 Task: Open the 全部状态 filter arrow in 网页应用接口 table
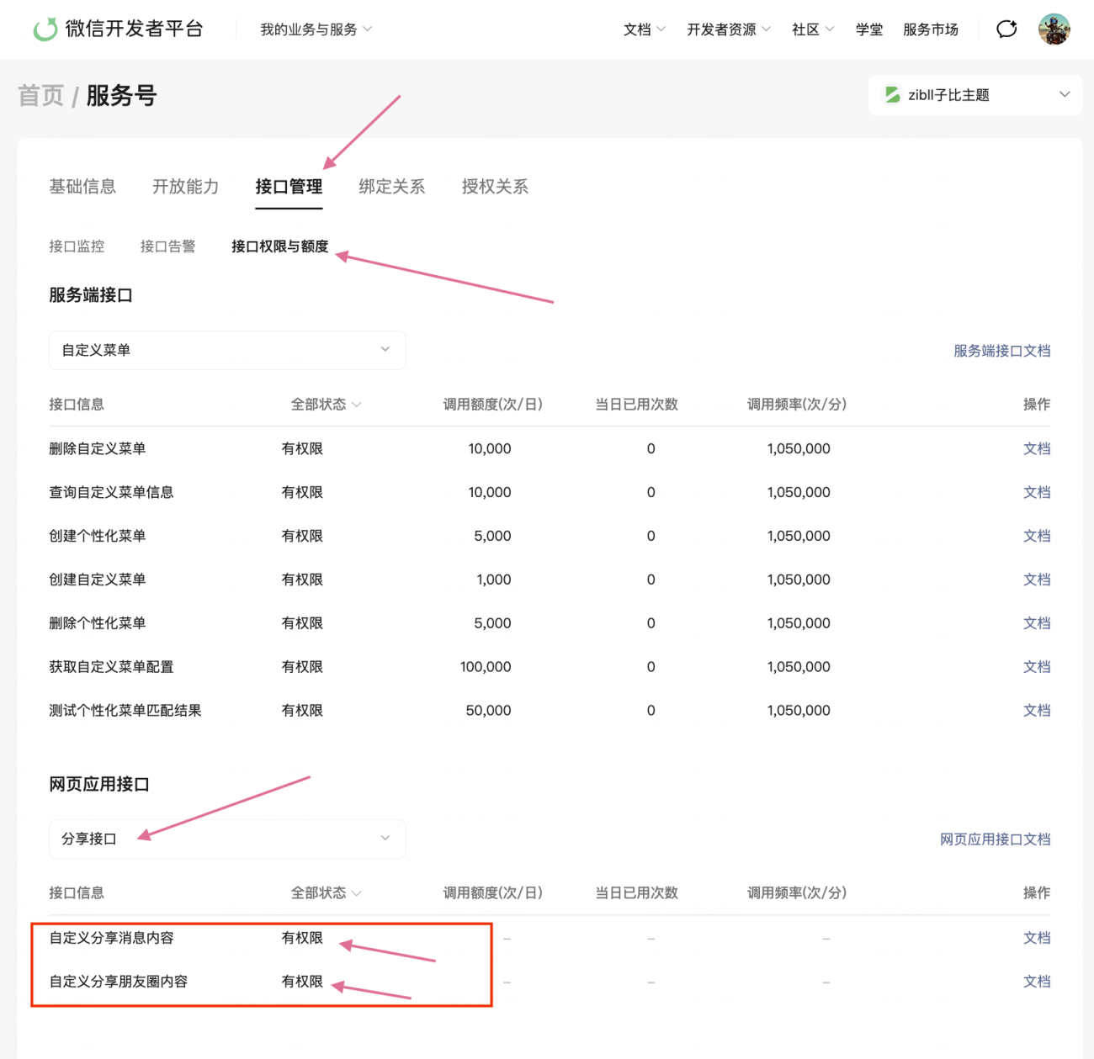(357, 892)
